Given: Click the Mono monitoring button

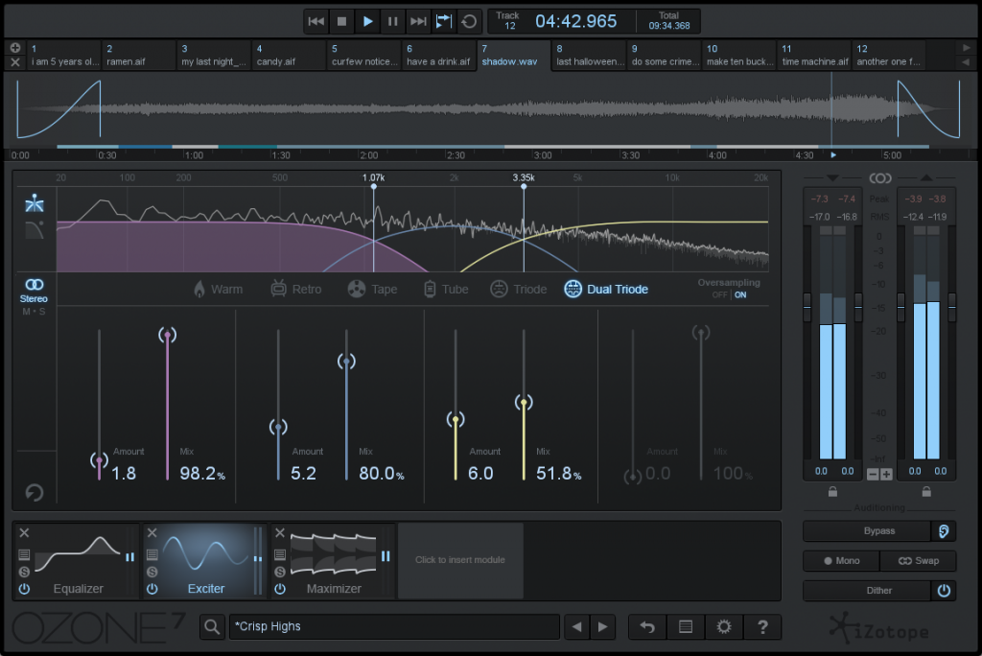Looking at the screenshot, I should (x=840, y=561).
